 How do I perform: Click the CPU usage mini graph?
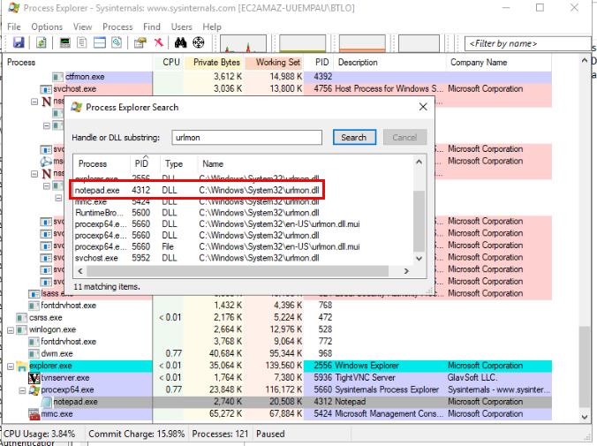tap(243, 43)
